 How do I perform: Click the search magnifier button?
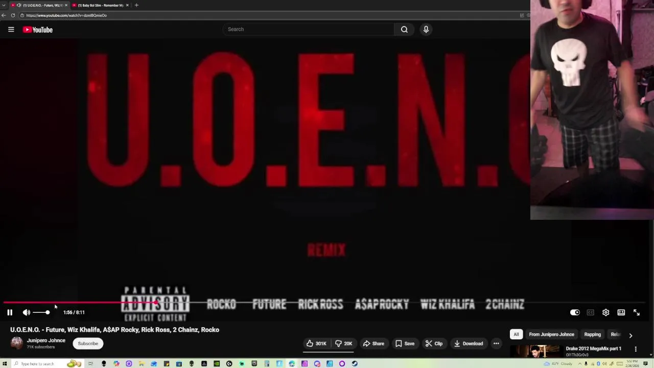coord(404,29)
